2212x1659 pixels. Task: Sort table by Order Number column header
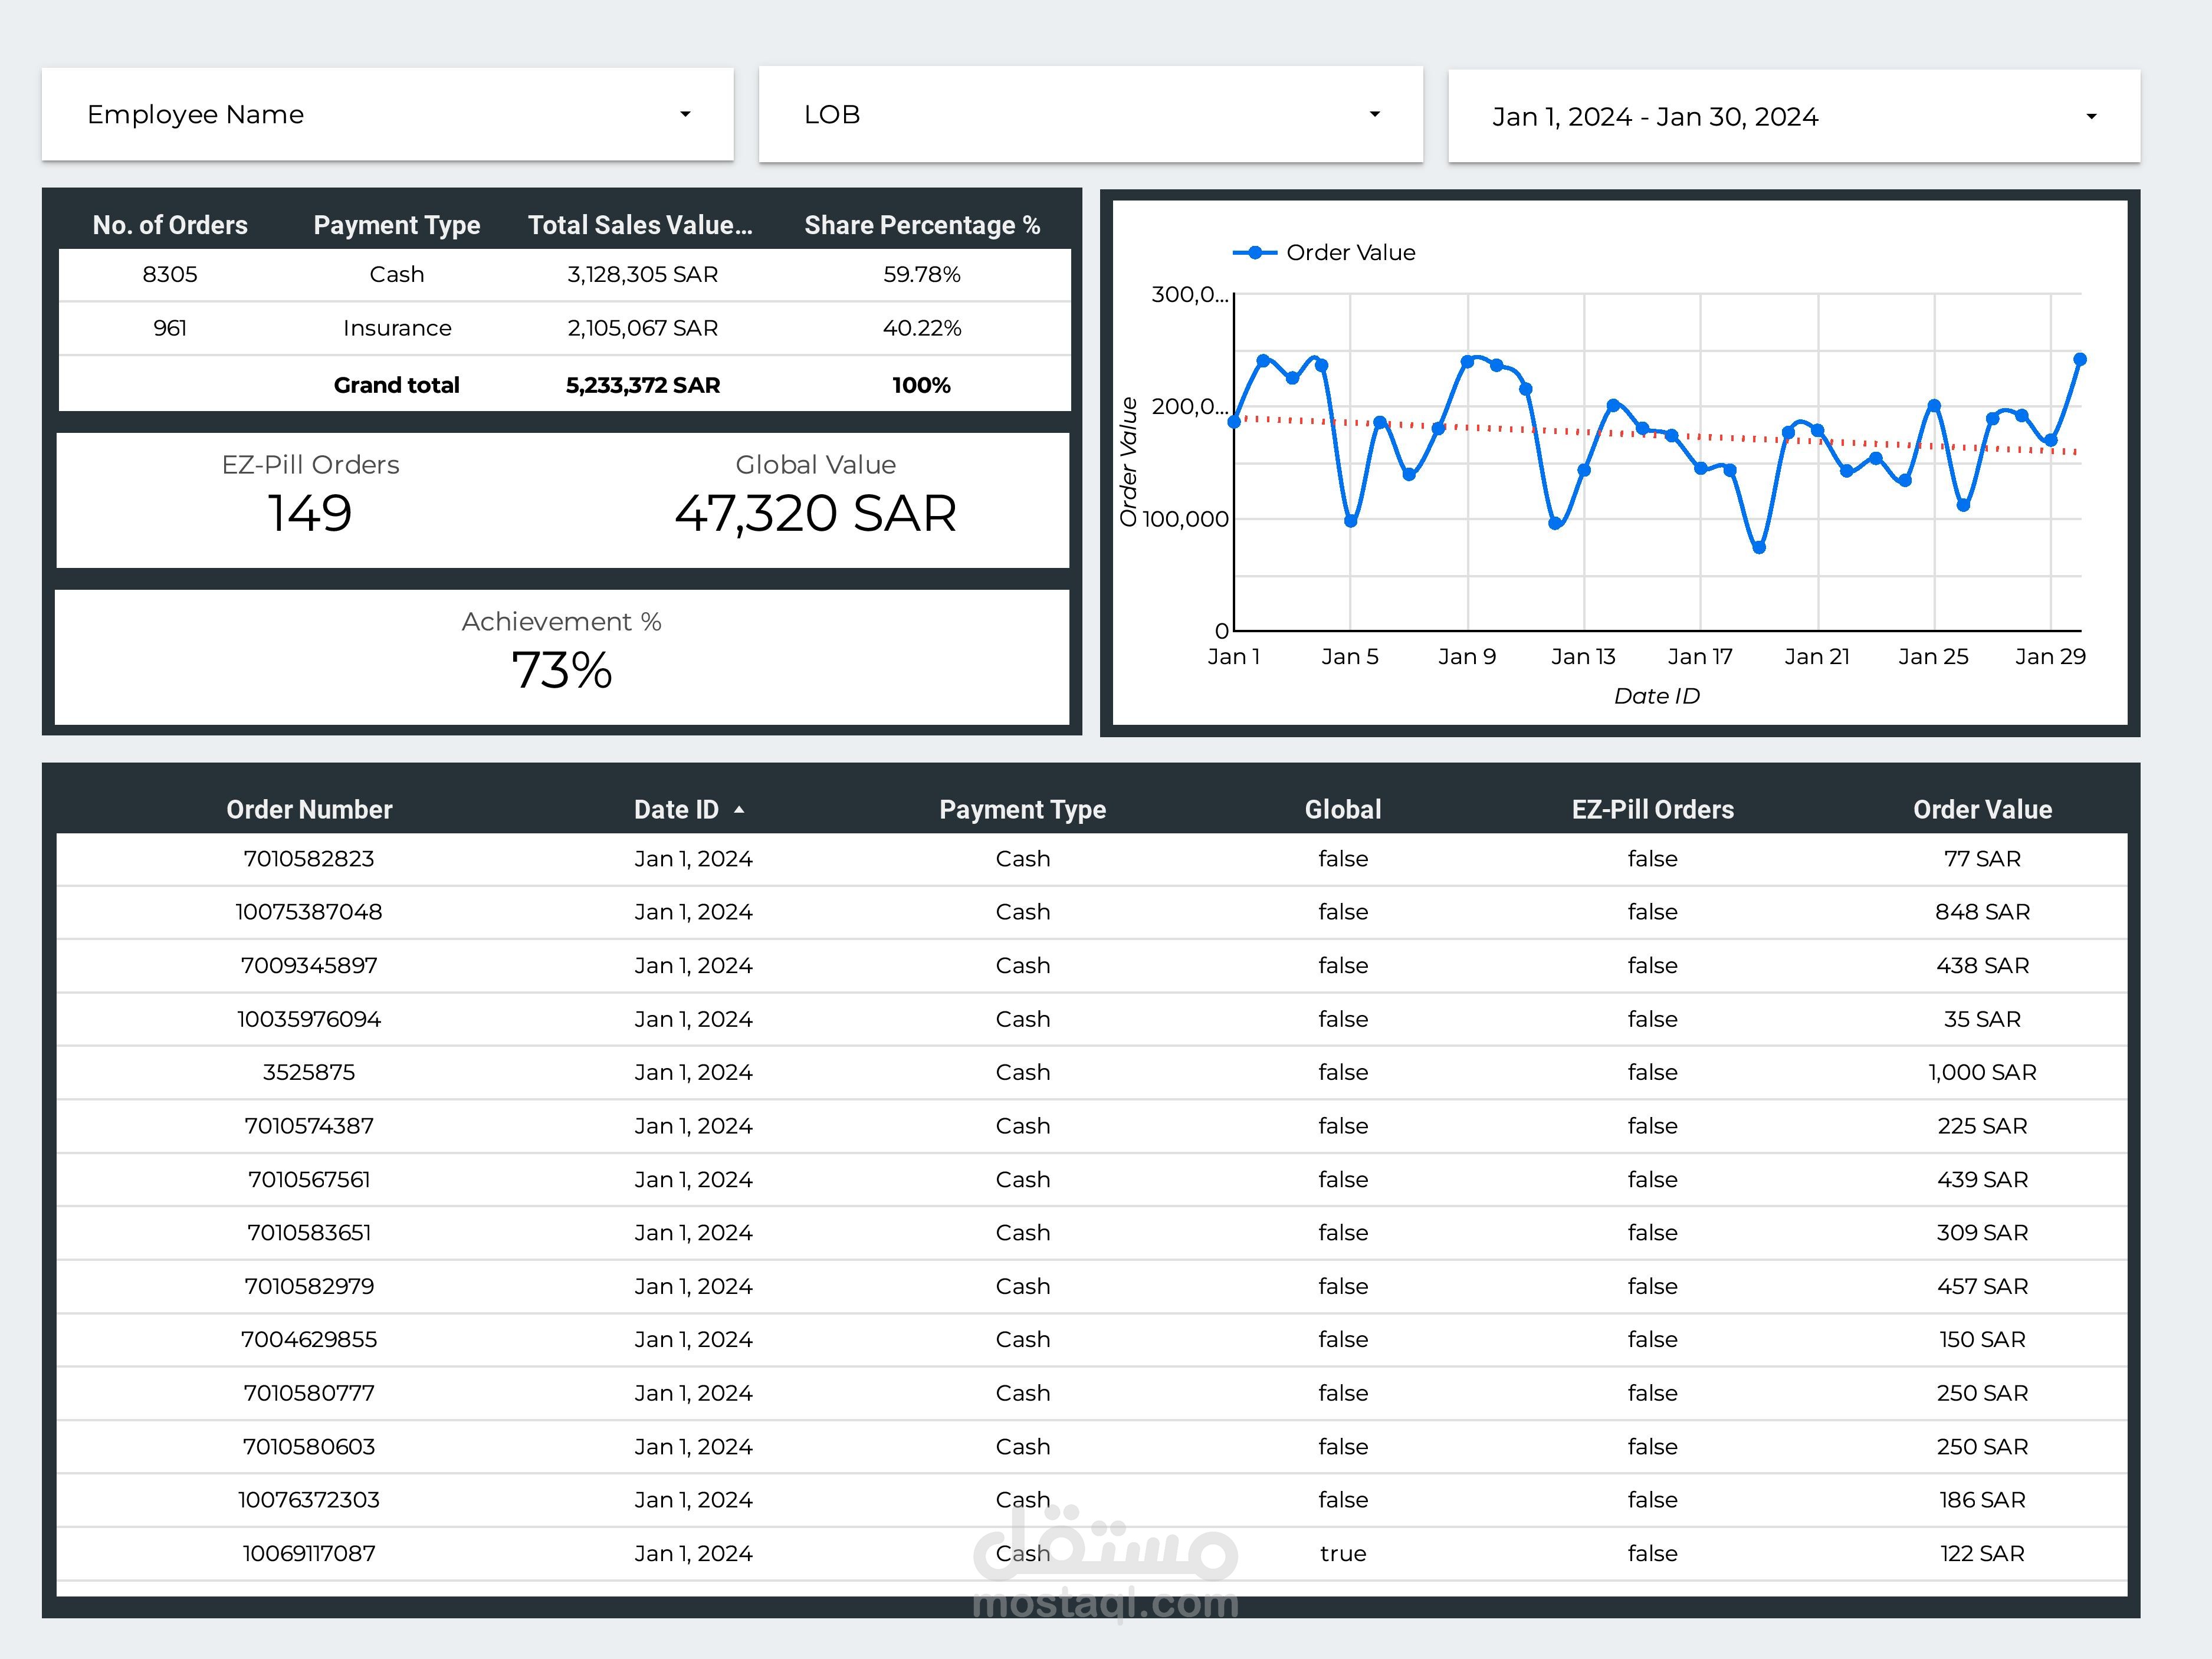coord(309,809)
